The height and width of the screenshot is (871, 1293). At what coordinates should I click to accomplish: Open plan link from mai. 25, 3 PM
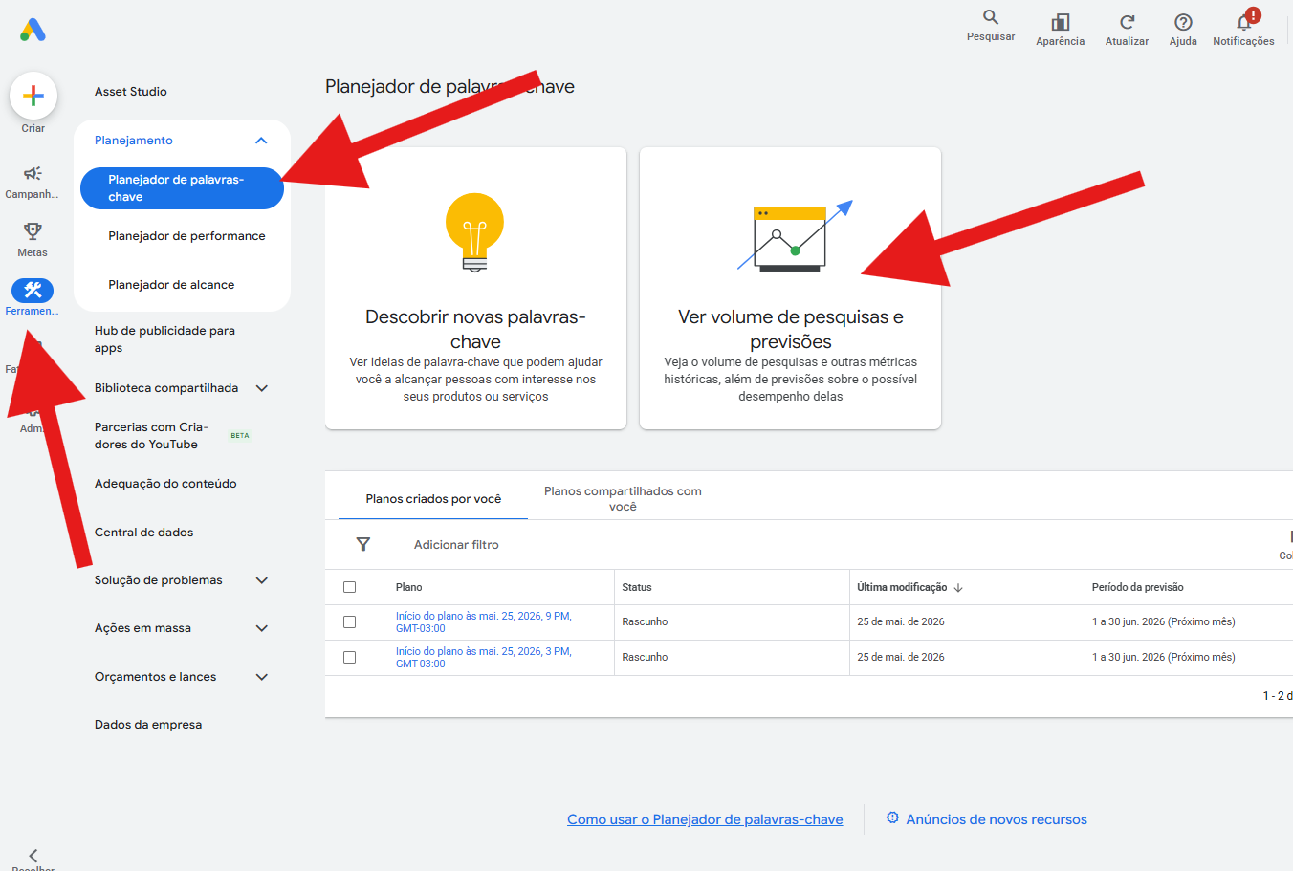[484, 658]
